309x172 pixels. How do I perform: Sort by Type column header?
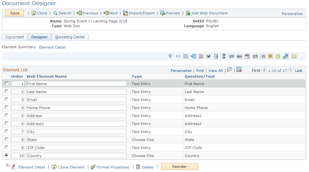coord(137,76)
